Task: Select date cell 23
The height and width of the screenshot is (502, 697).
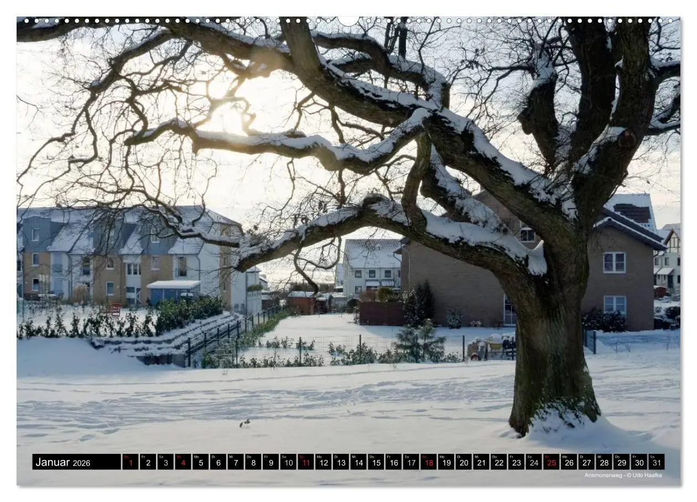Action: (x=516, y=462)
